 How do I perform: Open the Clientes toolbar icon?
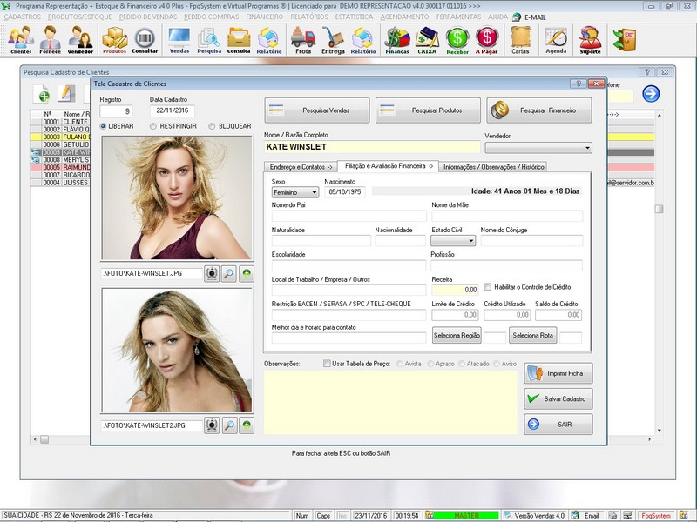pyautogui.click(x=21, y=39)
